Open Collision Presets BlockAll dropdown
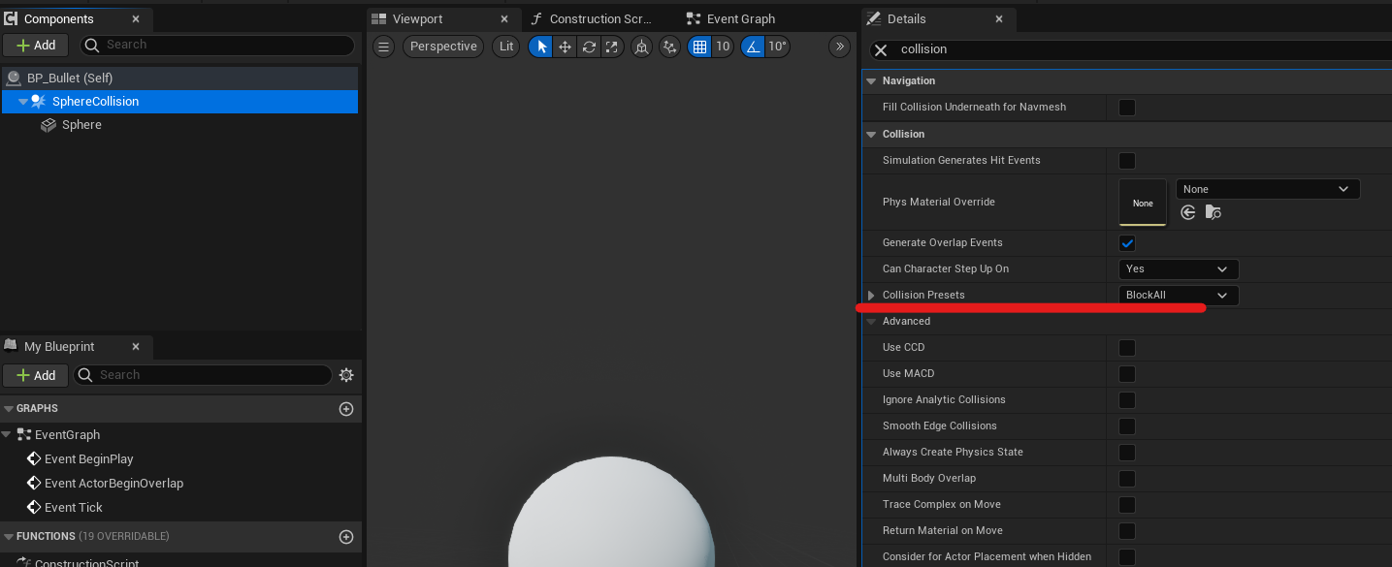1392x567 pixels. tap(1179, 295)
